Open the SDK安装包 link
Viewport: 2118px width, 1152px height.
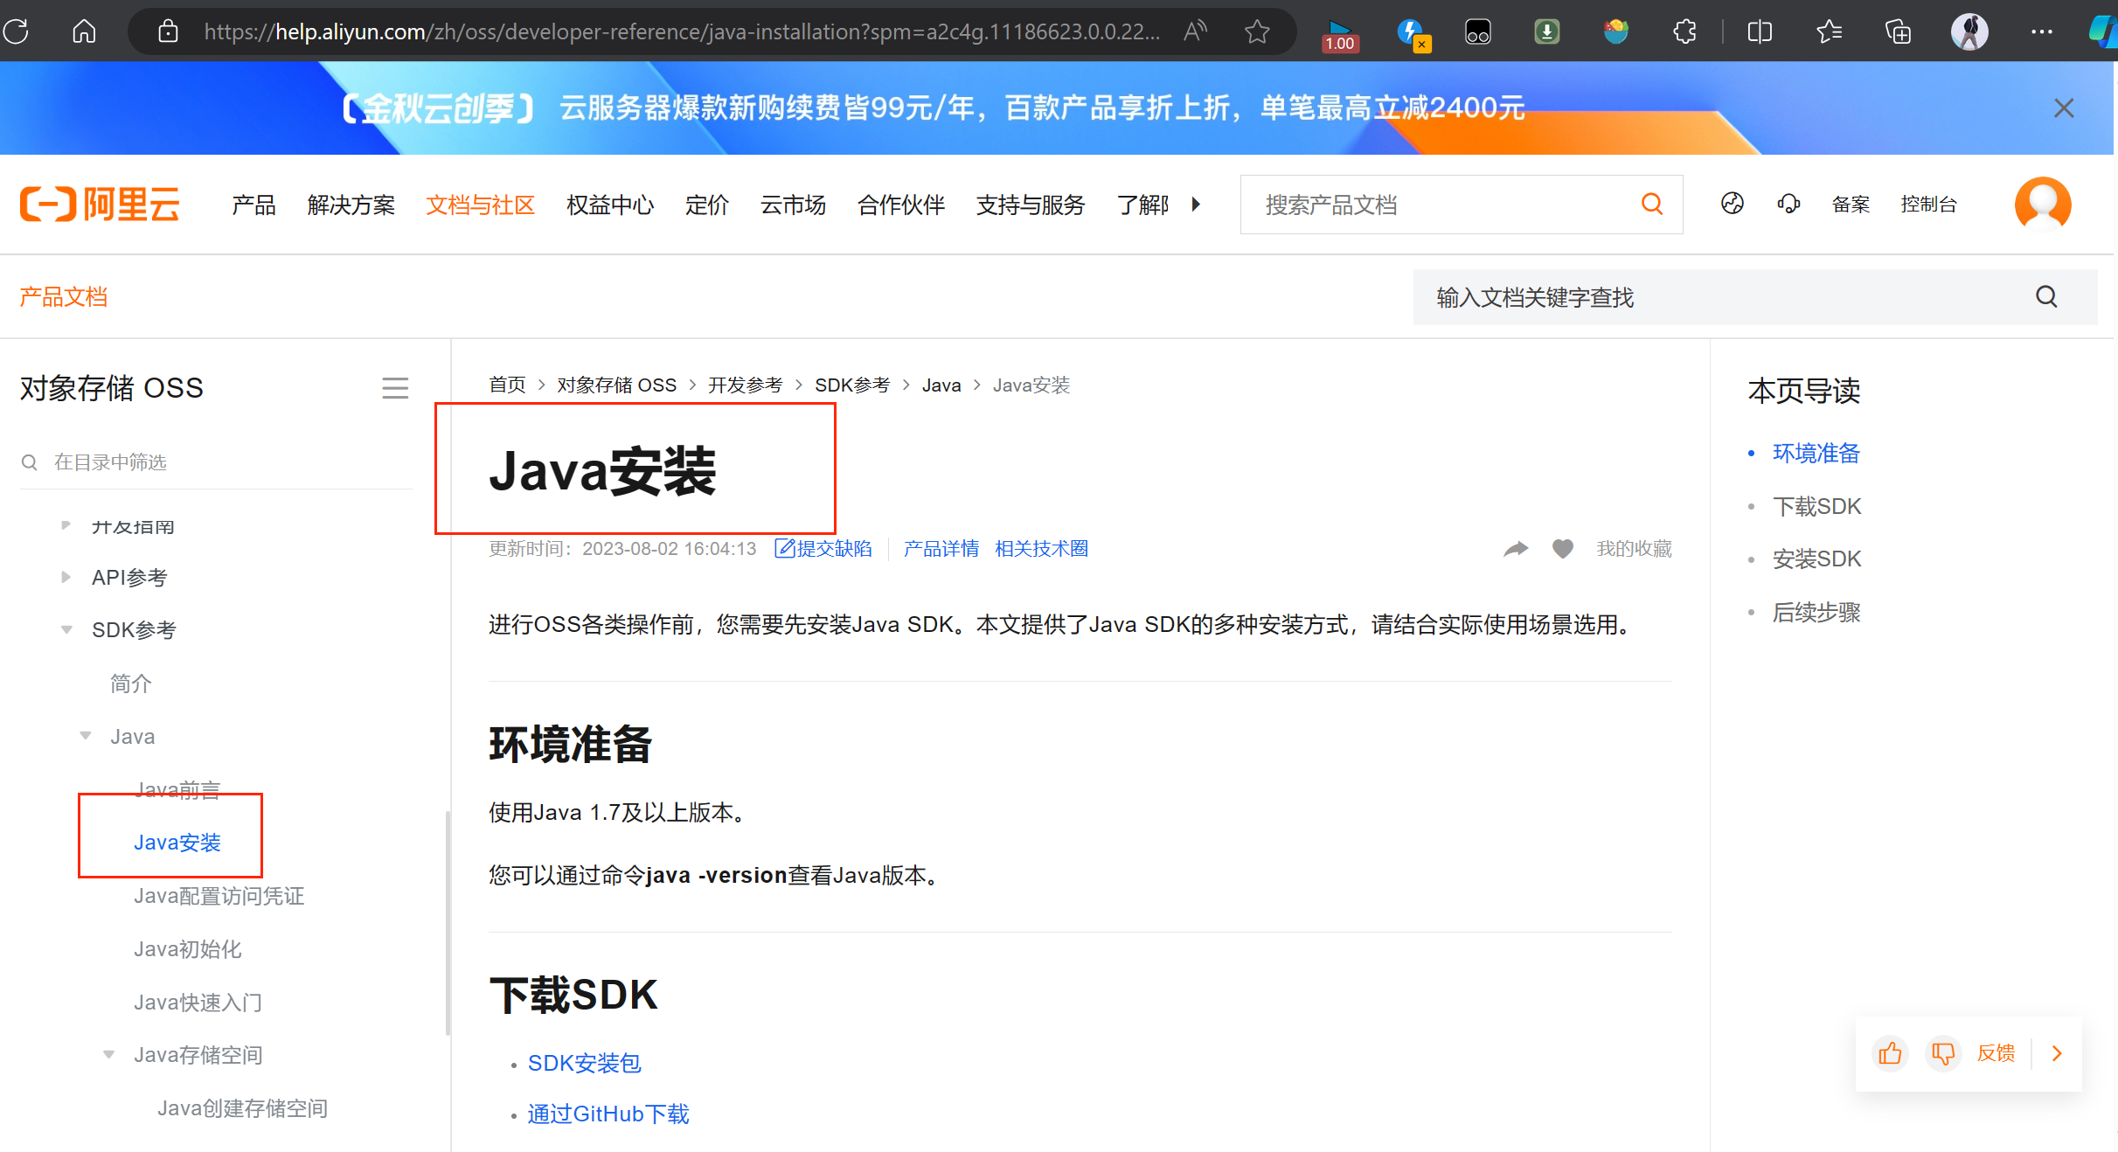(584, 1064)
